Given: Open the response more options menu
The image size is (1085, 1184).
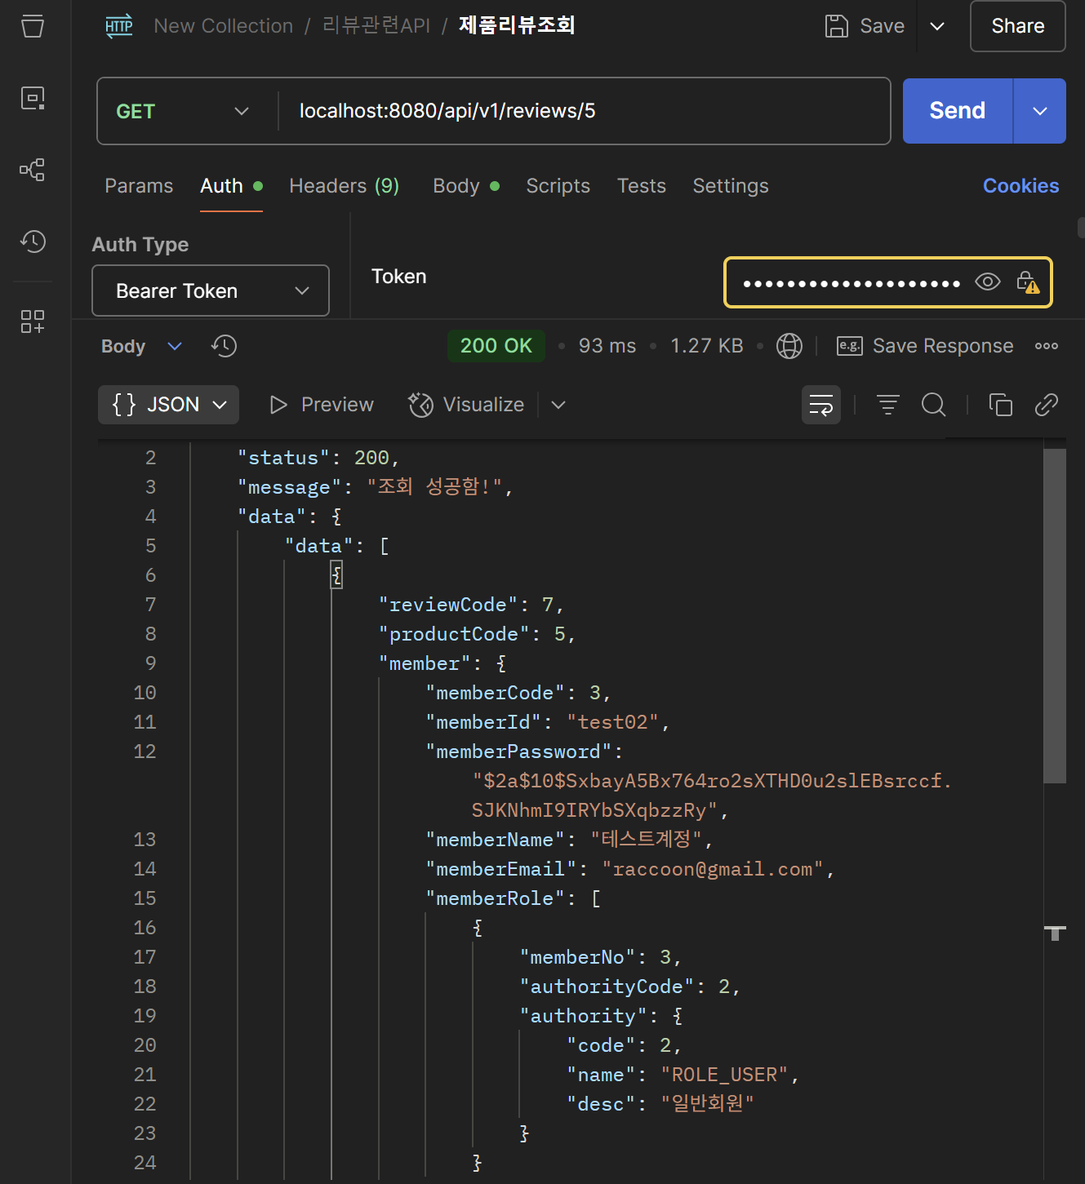Looking at the screenshot, I should pos(1047,346).
